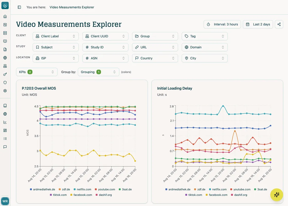
Task: Click the Video Measurements Explorer page heading
Action: [69, 24]
